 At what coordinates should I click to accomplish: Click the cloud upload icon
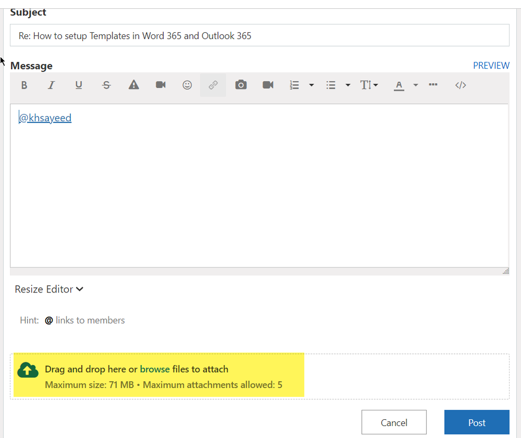pos(28,370)
